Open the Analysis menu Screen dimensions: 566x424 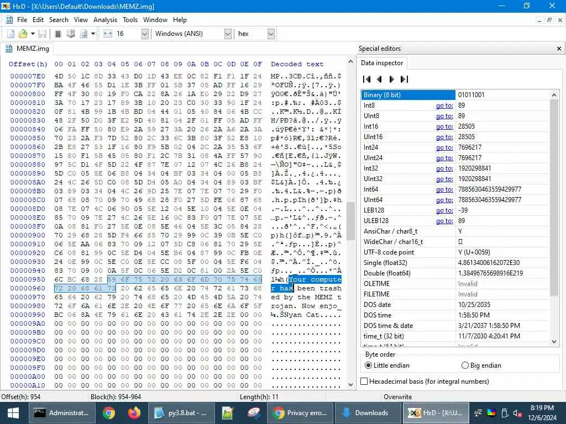click(105, 20)
